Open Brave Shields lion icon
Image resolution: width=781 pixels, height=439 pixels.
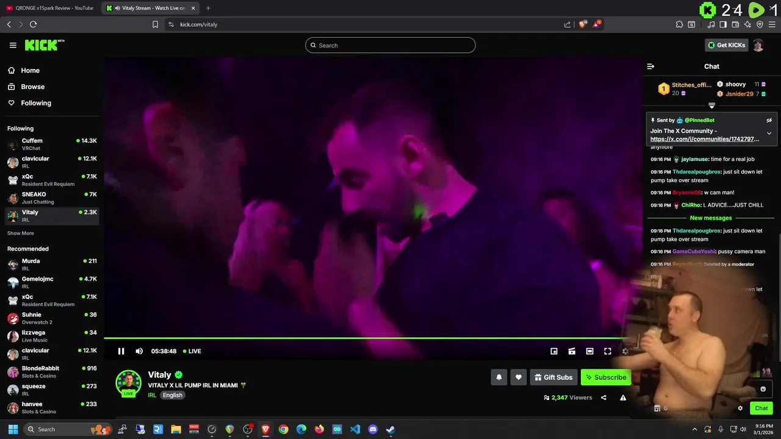pos(583,24)
